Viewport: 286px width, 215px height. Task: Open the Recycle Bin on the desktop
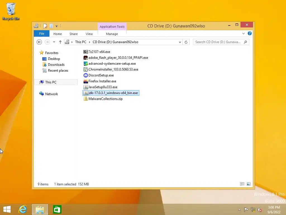(11, 11)
